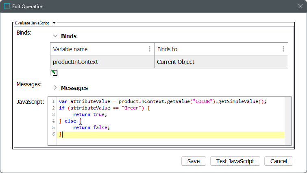Image resolution: width=307 pixels, height=173 pixels.
Task: Open the Evaluate JavaScript operation dropdown
Action: (x=54, y=23)
